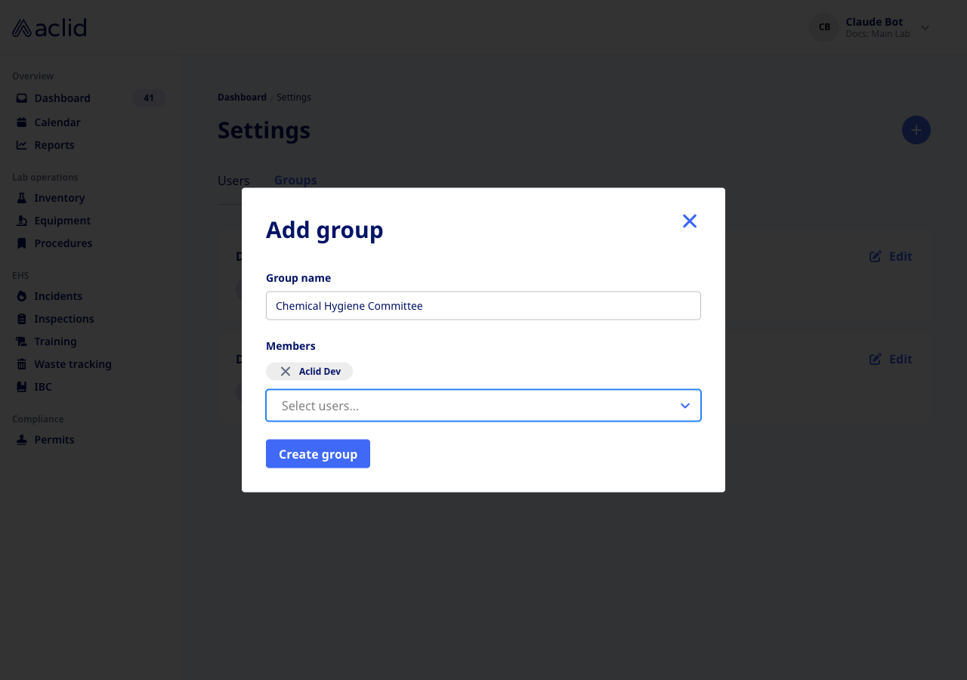967x680 pixels.
Task: Click the Dashboard 41 count badge
Action: [x=149, y=98]
